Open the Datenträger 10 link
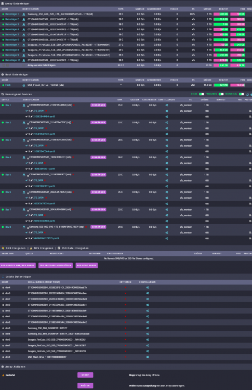The width and height of the screenshot is (252, 390). pyautogui.click(x=12, y=60)
